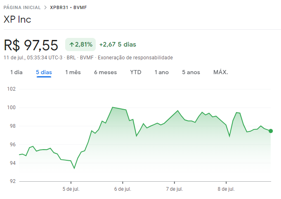Click the XP Inc company title
This screenshot has width=281, height=199.
click(17, 19)
